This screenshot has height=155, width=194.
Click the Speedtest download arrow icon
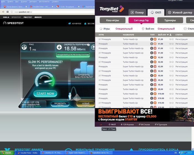[59, 47]
